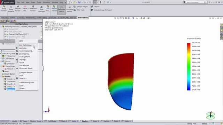This screenshot has height=125, width=223.
Task: Open the Connections Advisor
Action: coord(33,8)
